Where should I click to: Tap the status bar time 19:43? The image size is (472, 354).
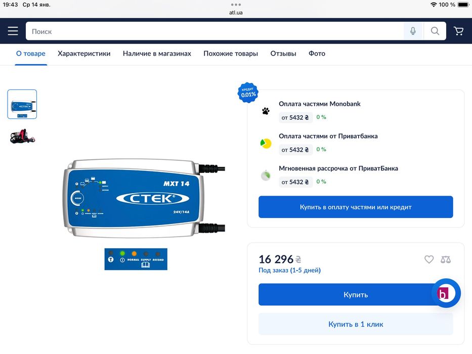[x=10, y=5]
